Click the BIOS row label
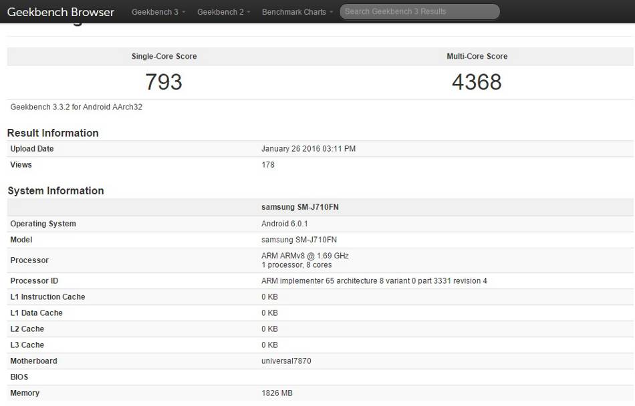 click(19, 377)
